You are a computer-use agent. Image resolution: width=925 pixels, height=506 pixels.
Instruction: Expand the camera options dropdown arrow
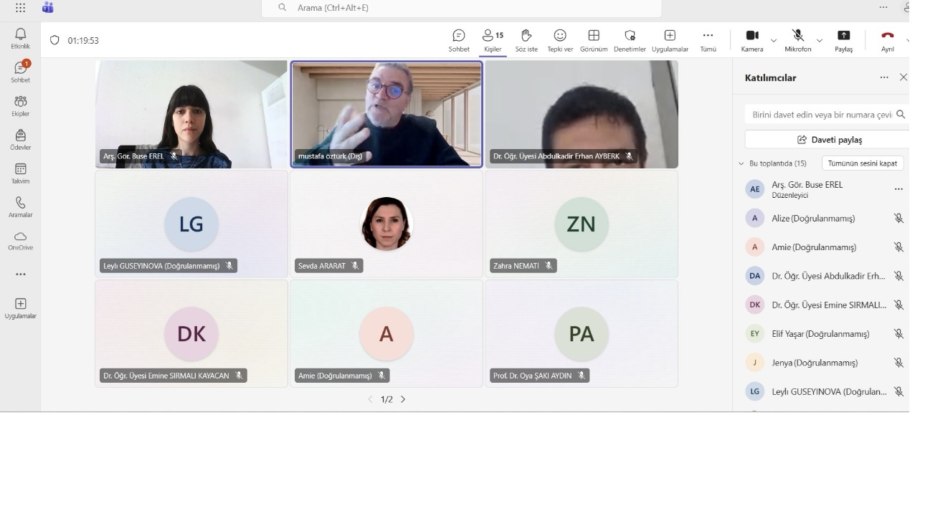pos(773,41)
